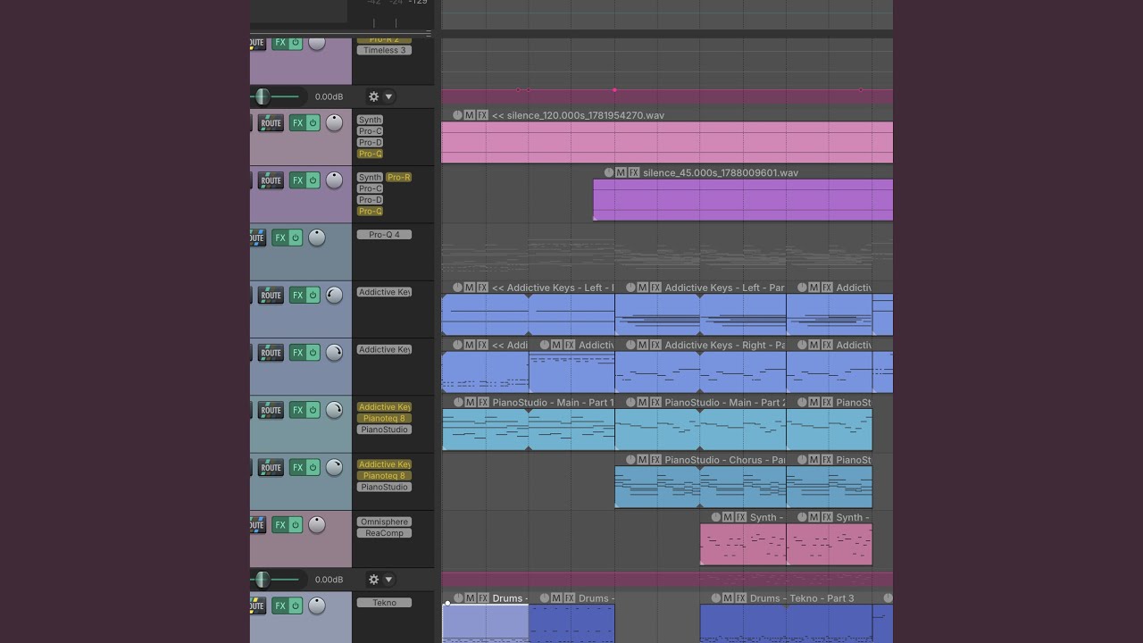Click volume knob icon on PianoStudio - Main - Part 1
The height and width of the screenshot is (643, 1143).
[x=457, y=403]
